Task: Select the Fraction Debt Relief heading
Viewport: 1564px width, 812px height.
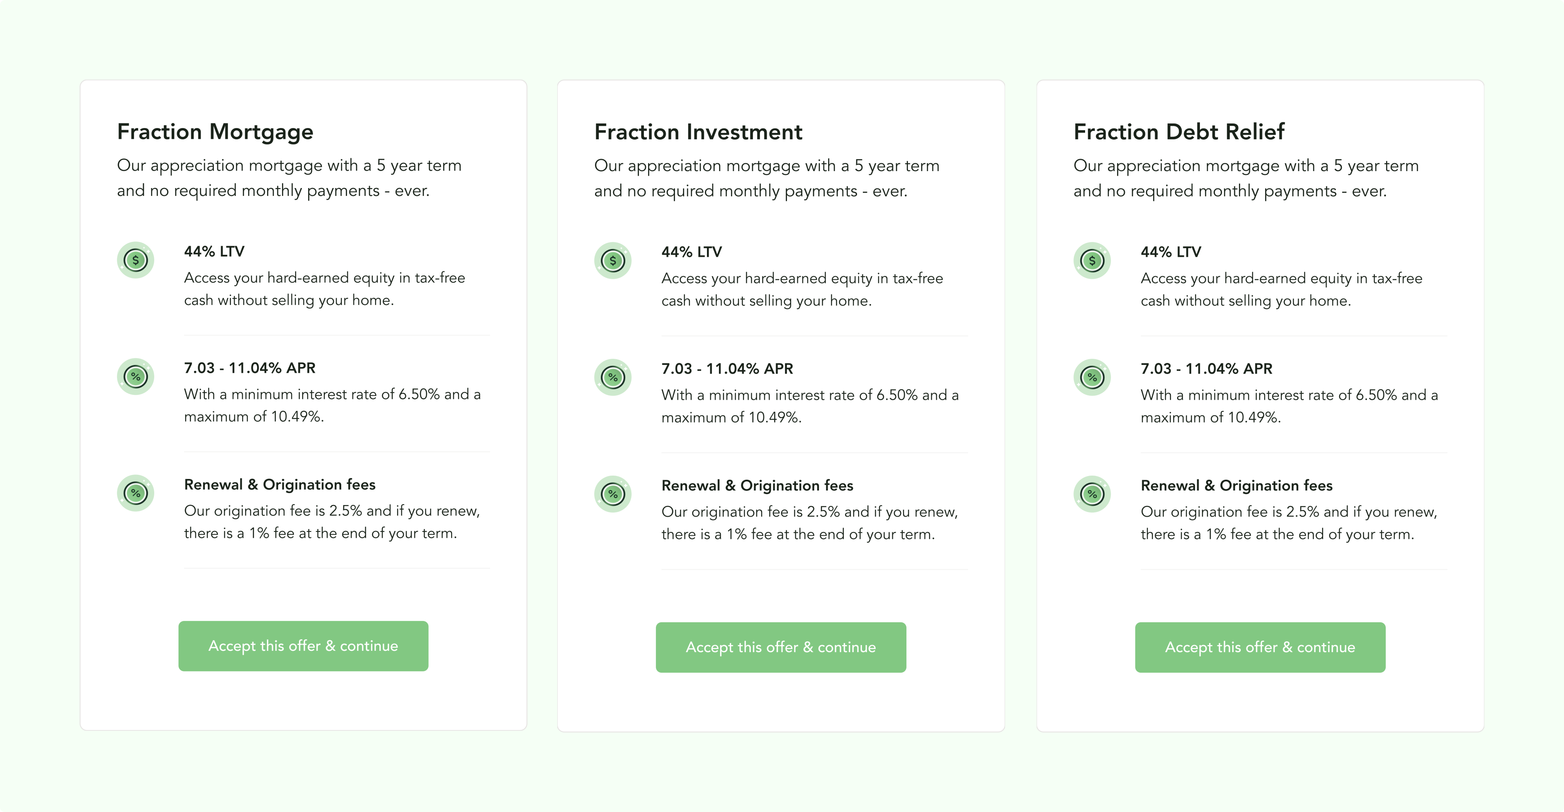Action: 1178,132
